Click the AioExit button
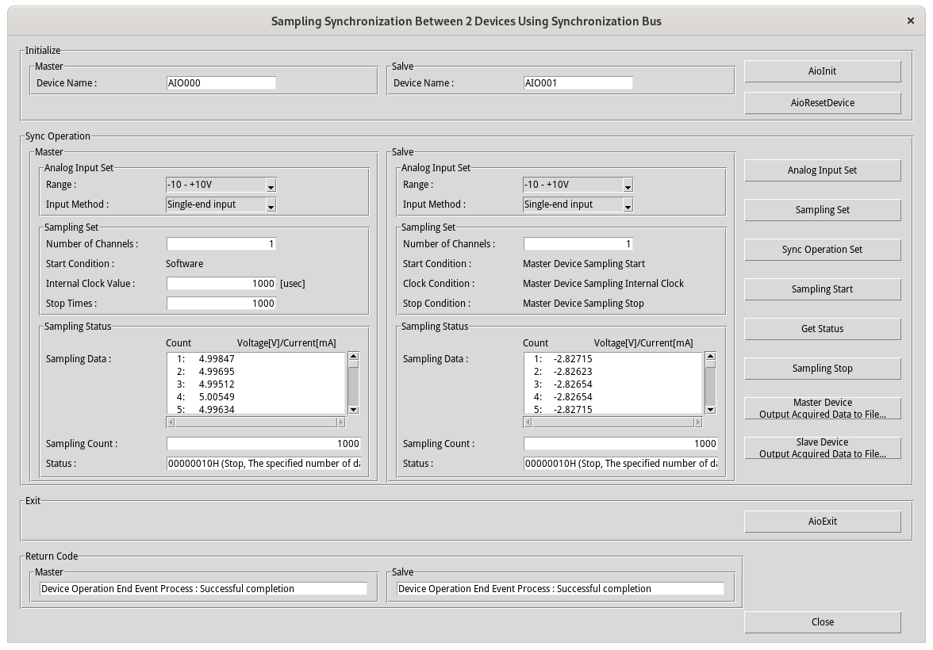The image size is (933, 650). pos(822,522)
